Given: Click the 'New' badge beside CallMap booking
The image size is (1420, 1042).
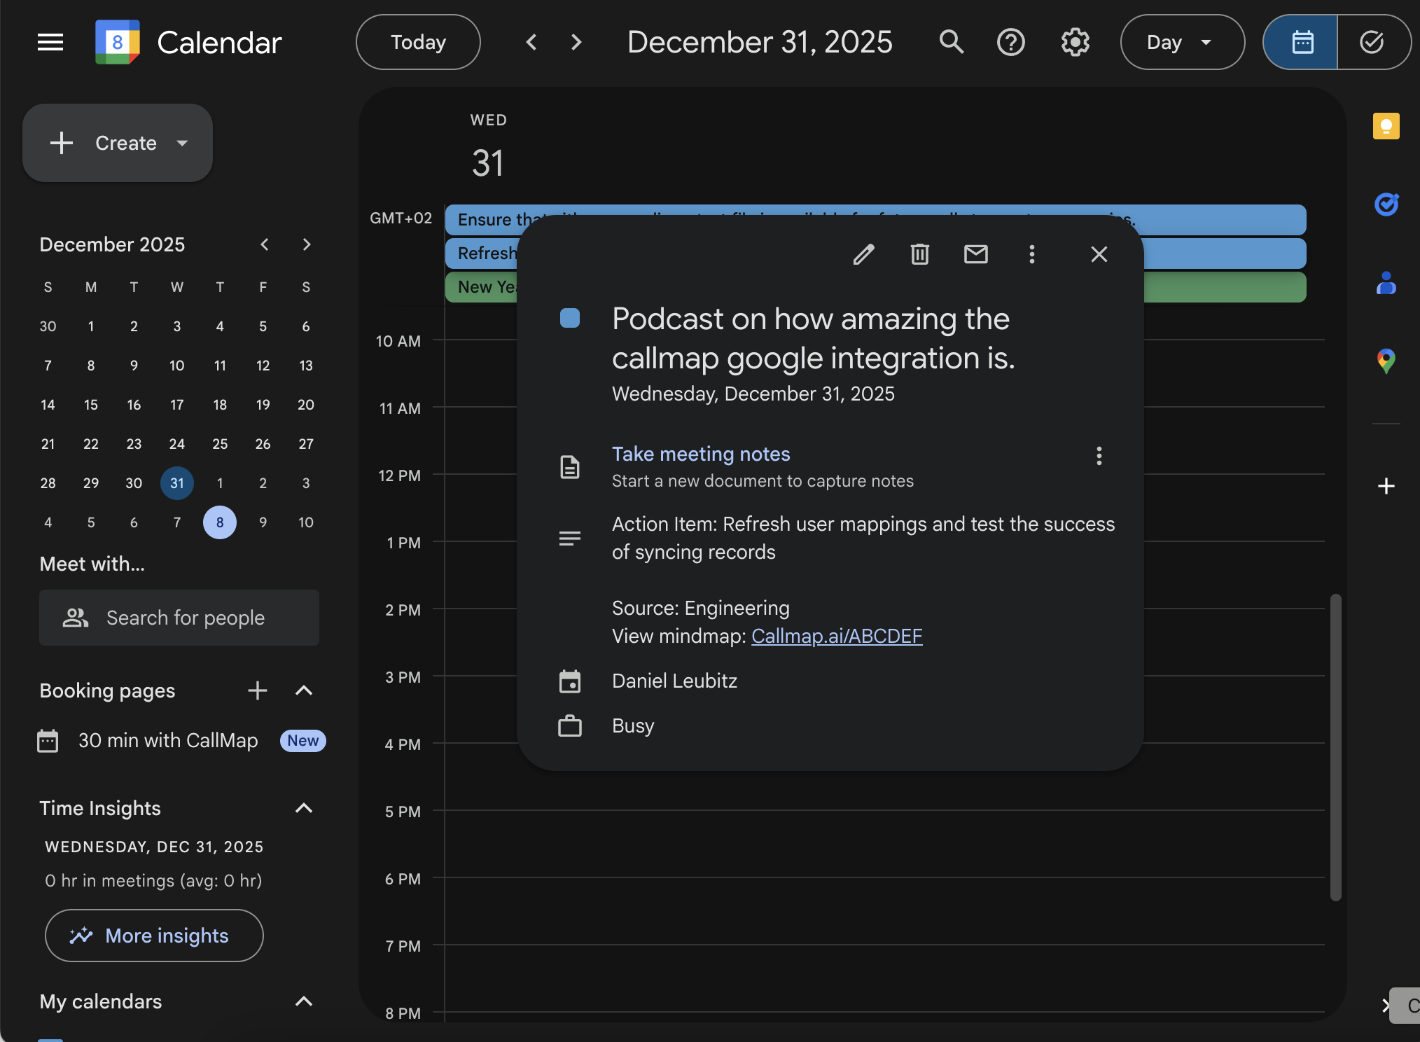Looking at the screenshot, I should click(302, 740).
